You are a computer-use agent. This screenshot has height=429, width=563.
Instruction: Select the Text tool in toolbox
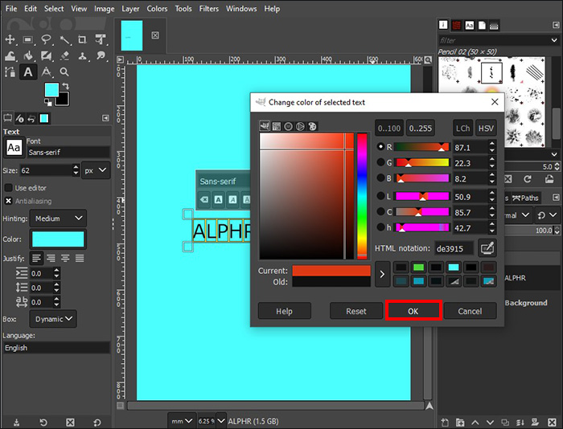27,72
